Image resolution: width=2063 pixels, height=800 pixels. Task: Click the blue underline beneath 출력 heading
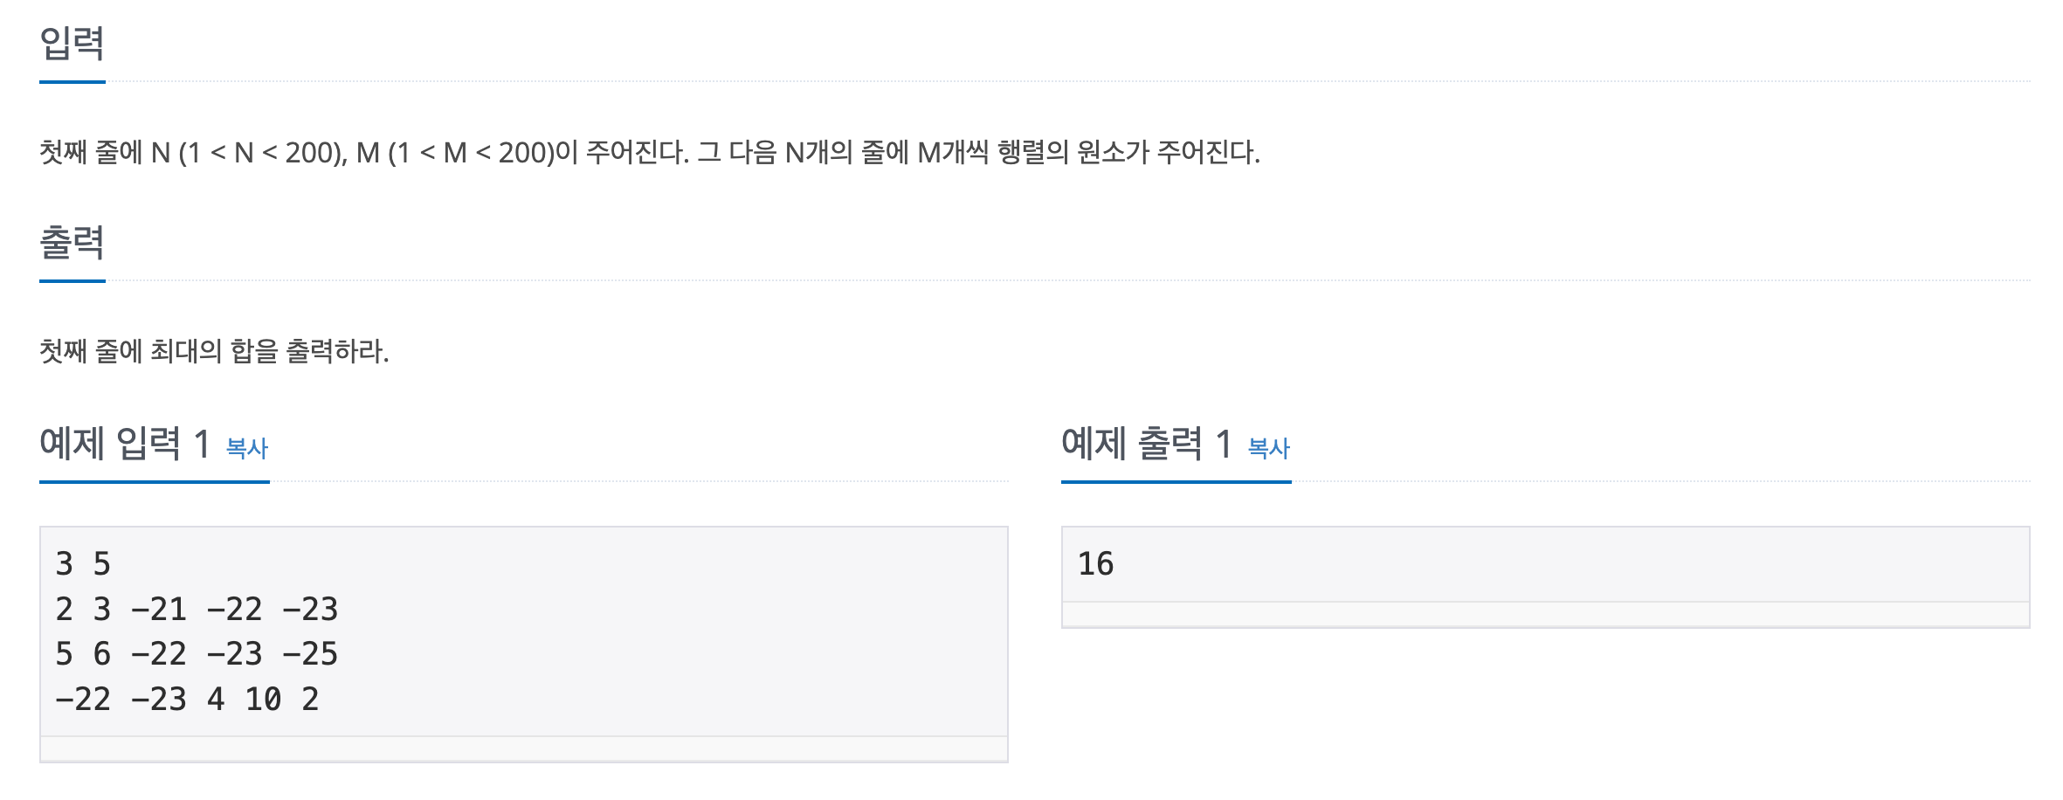72,281
